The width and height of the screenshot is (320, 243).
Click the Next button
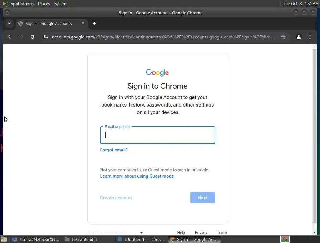(202, 198)
